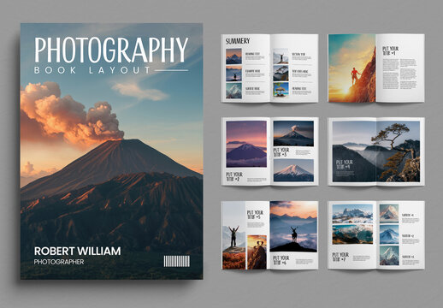Select the PUT YOUR TITLE #6 heading
This screenshot has height=308, width=443.
click(281, 260)
